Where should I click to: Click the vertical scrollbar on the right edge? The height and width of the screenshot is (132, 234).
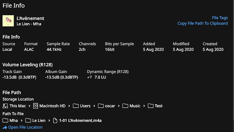[x=233, y=66]
